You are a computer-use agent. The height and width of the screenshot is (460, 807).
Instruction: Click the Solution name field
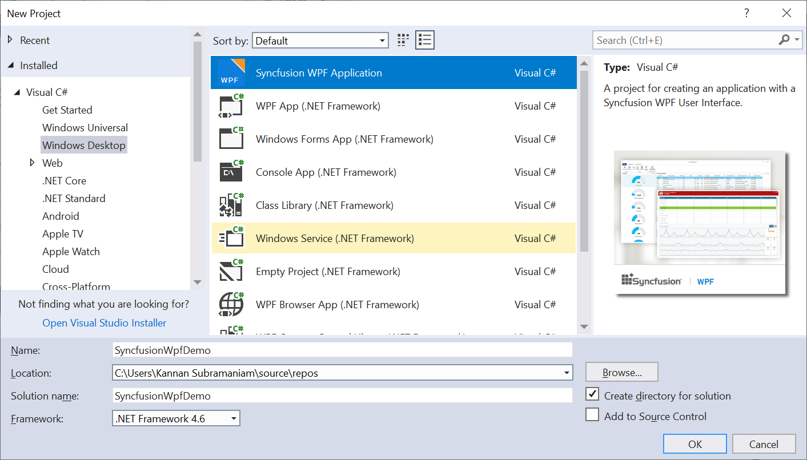342,396
